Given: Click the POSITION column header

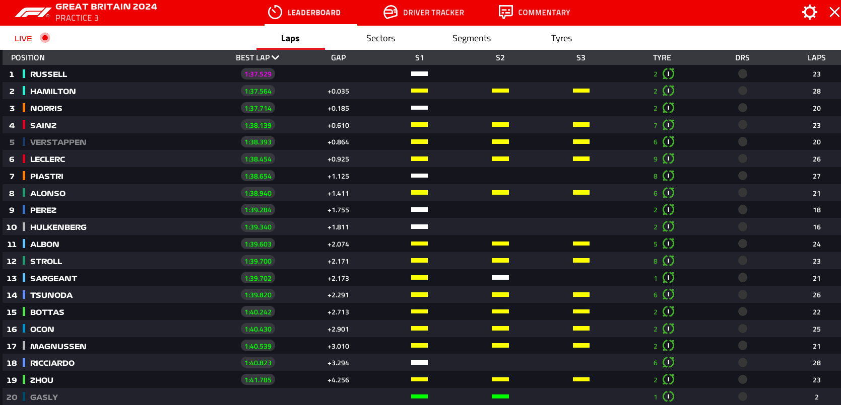Looking at the screenshot, I should [28, 57].
